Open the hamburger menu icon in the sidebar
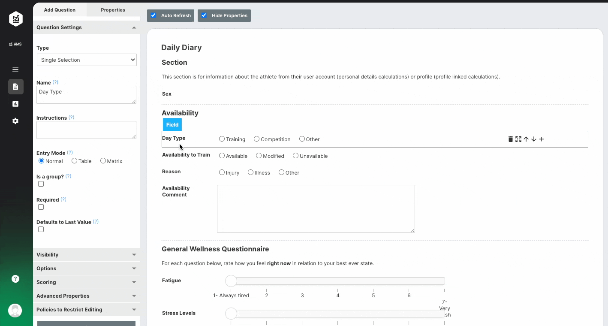608x326 pixels. [15, 69]
